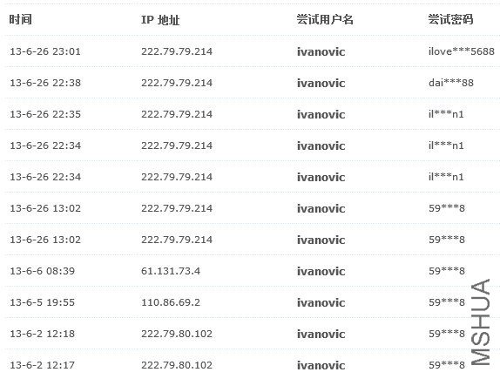This screenshot has width=500, height=379.
Task: Click IP 110.86.69.2
Action: [171, 302]
